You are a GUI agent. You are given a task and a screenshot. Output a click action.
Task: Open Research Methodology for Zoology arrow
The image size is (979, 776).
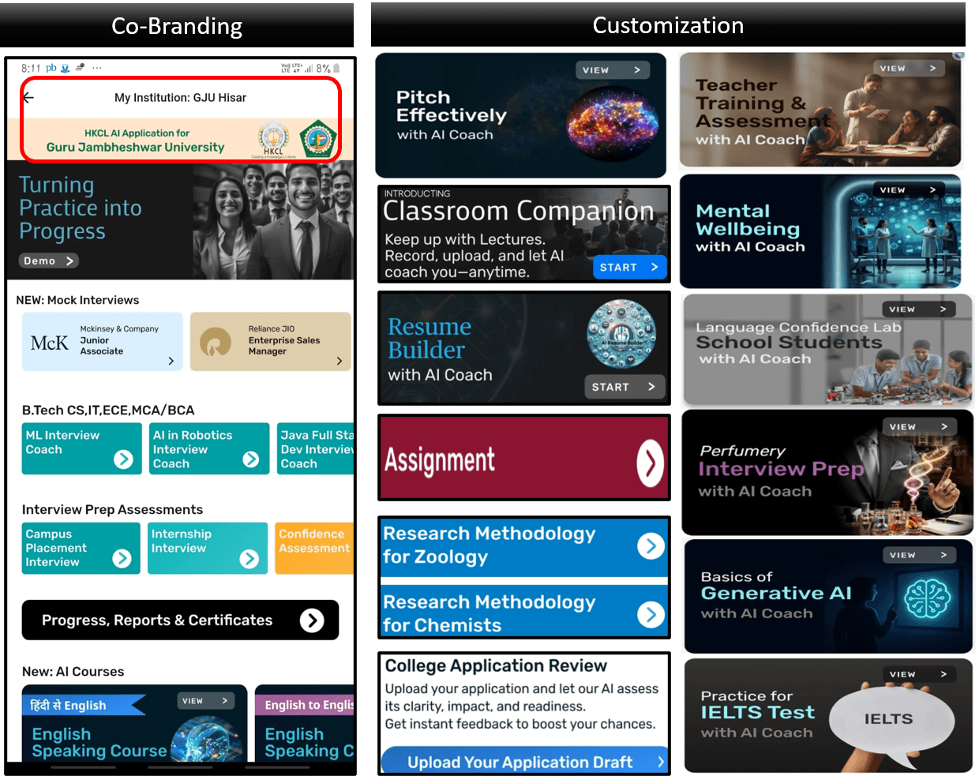coord(651,545)
